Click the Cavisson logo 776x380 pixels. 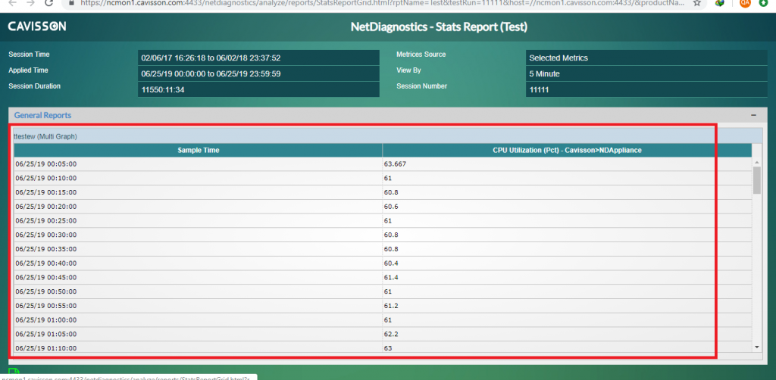(37, 26)
